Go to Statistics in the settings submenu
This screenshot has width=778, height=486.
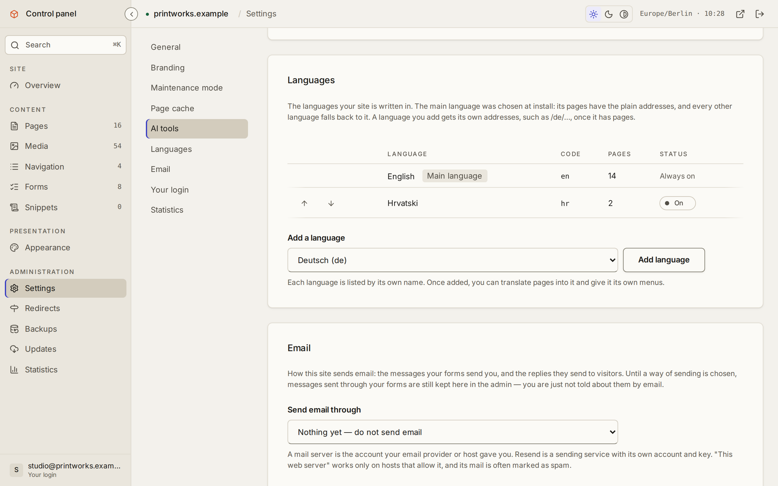[197, 210]
